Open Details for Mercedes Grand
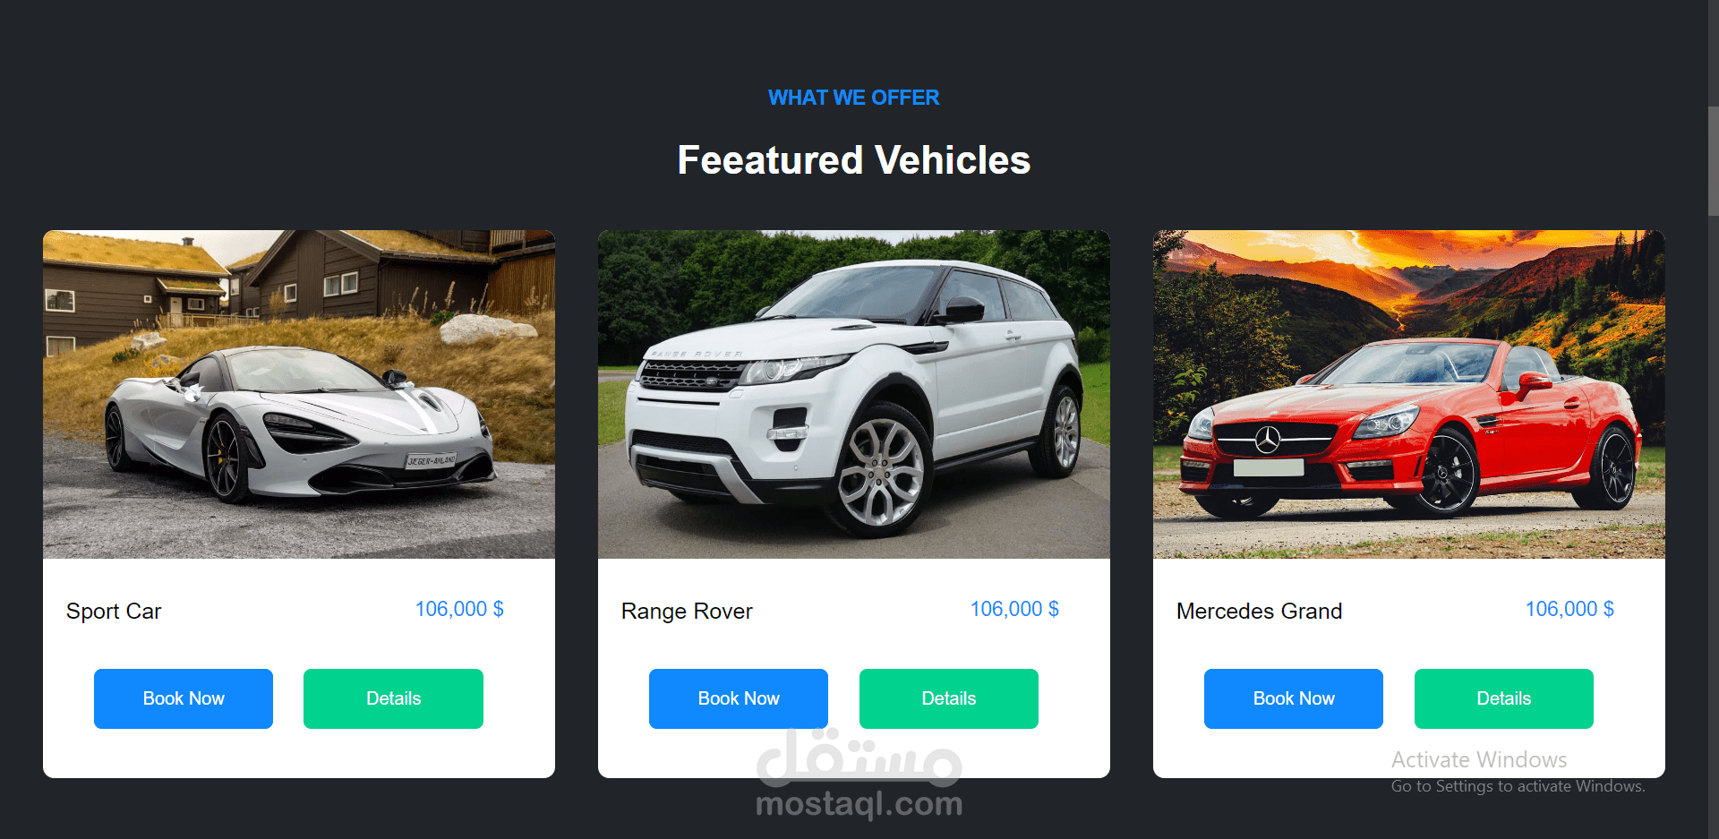The width and height of the screenshot is (1719, 839). [1504, 698]
